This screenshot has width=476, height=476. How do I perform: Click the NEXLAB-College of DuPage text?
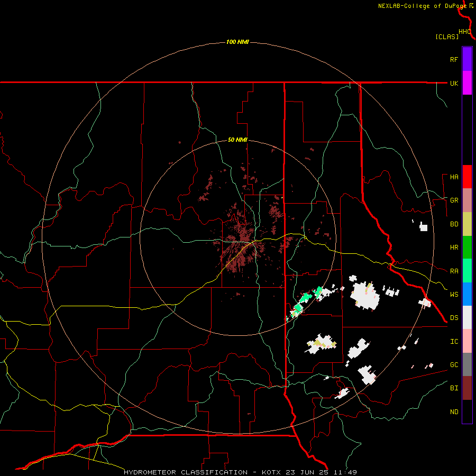[422, 6]
